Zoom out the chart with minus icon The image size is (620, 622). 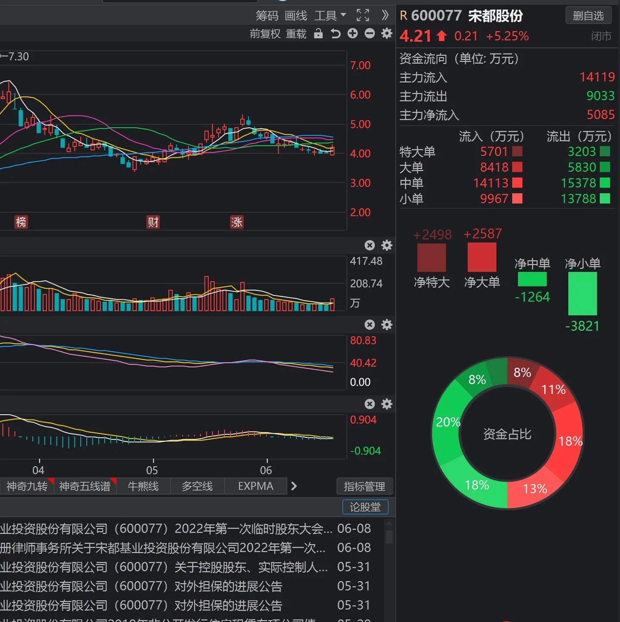[369, 34]
